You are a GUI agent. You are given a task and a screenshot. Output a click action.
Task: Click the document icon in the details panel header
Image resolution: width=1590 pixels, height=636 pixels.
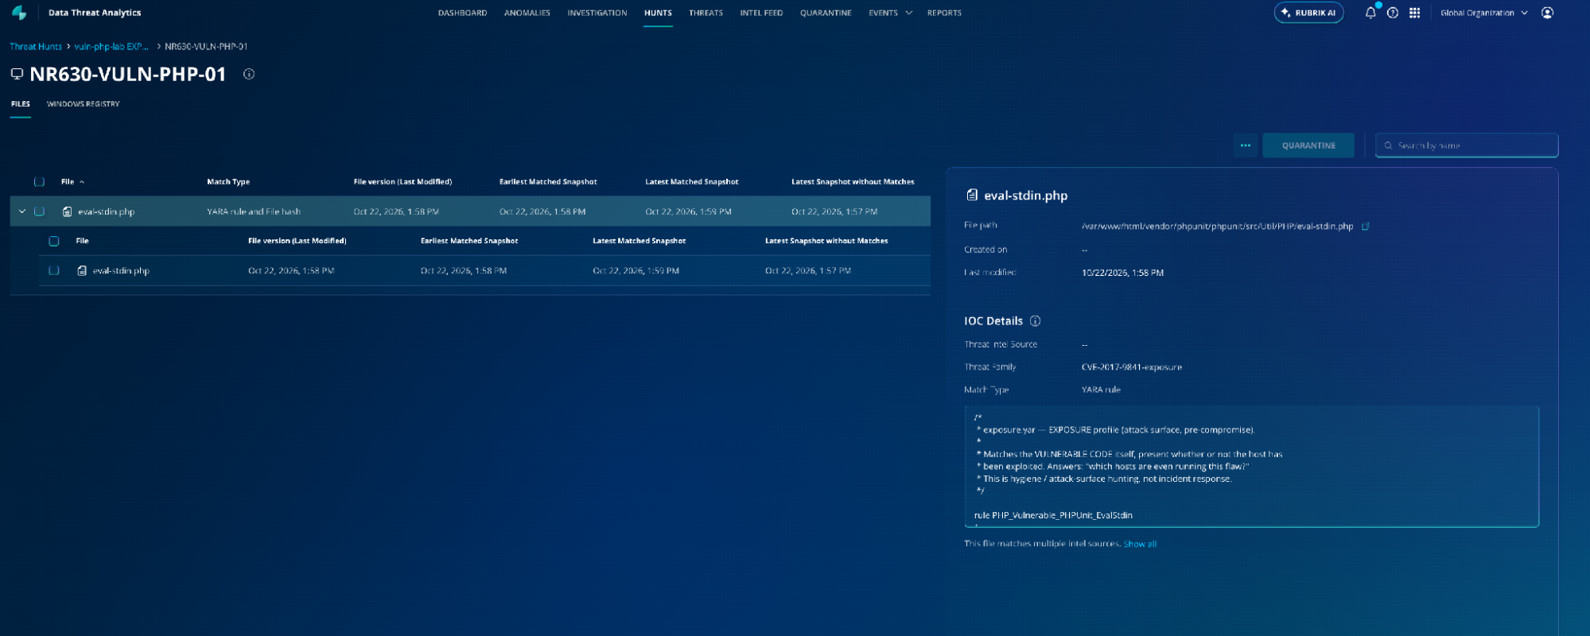click(x=971, y=195)
